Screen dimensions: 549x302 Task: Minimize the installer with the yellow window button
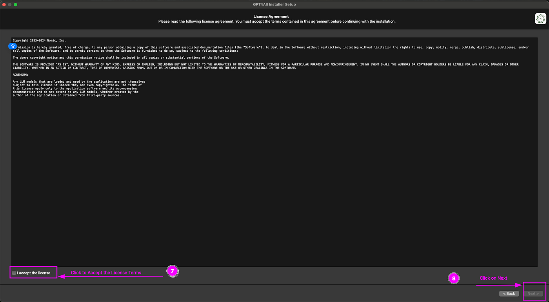(10, 4)
